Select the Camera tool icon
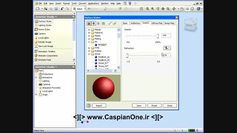 [36, 34]
